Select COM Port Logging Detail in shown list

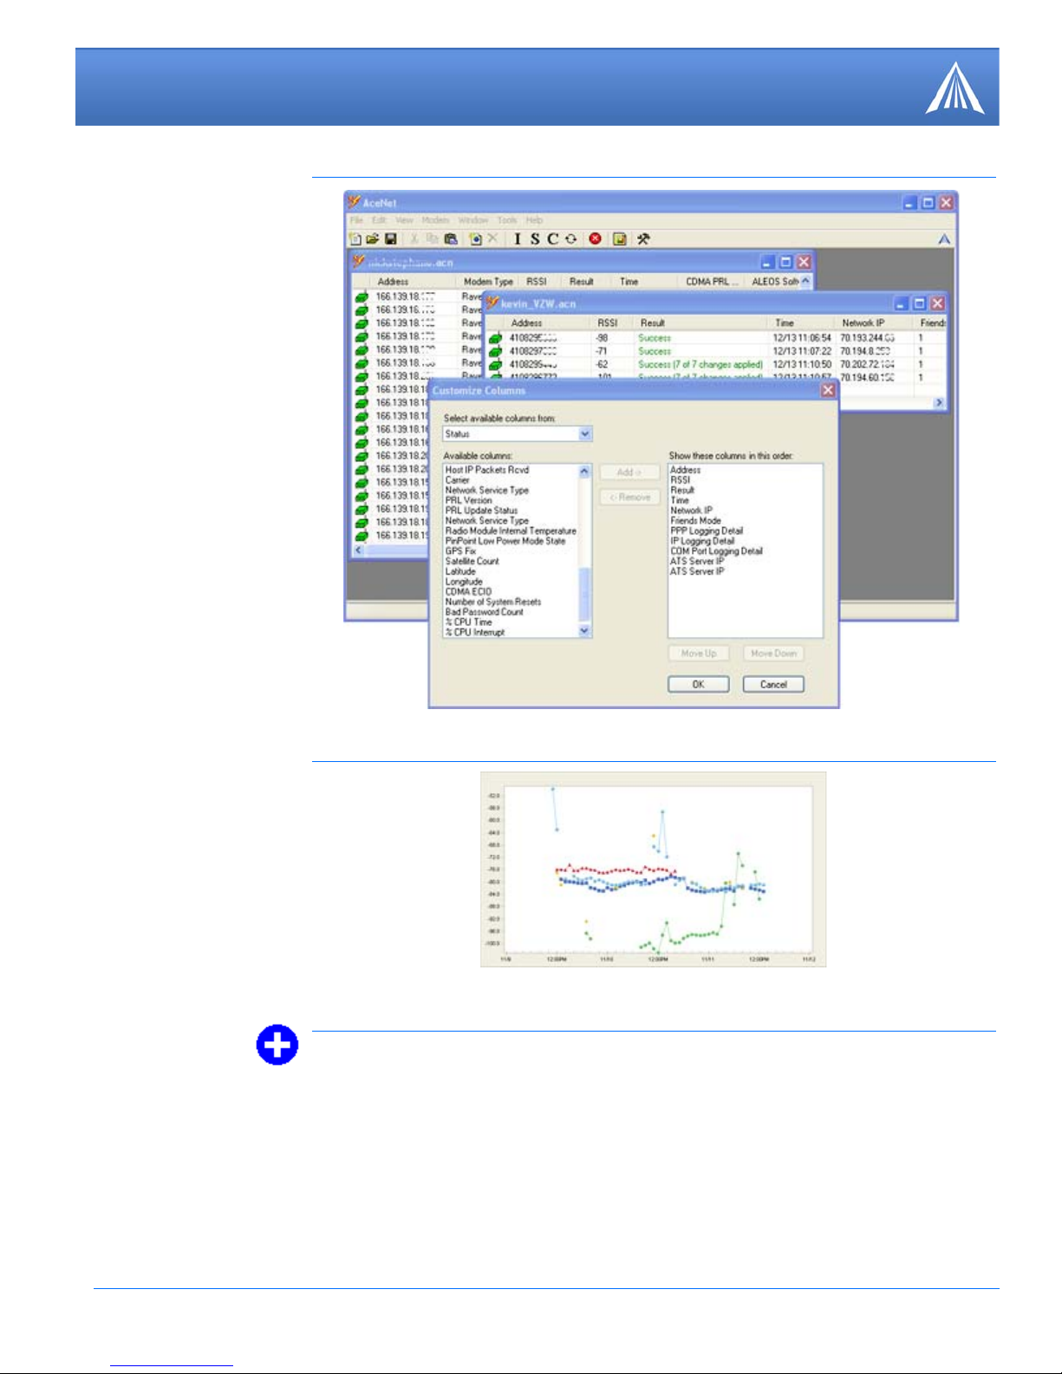[716, 551]
